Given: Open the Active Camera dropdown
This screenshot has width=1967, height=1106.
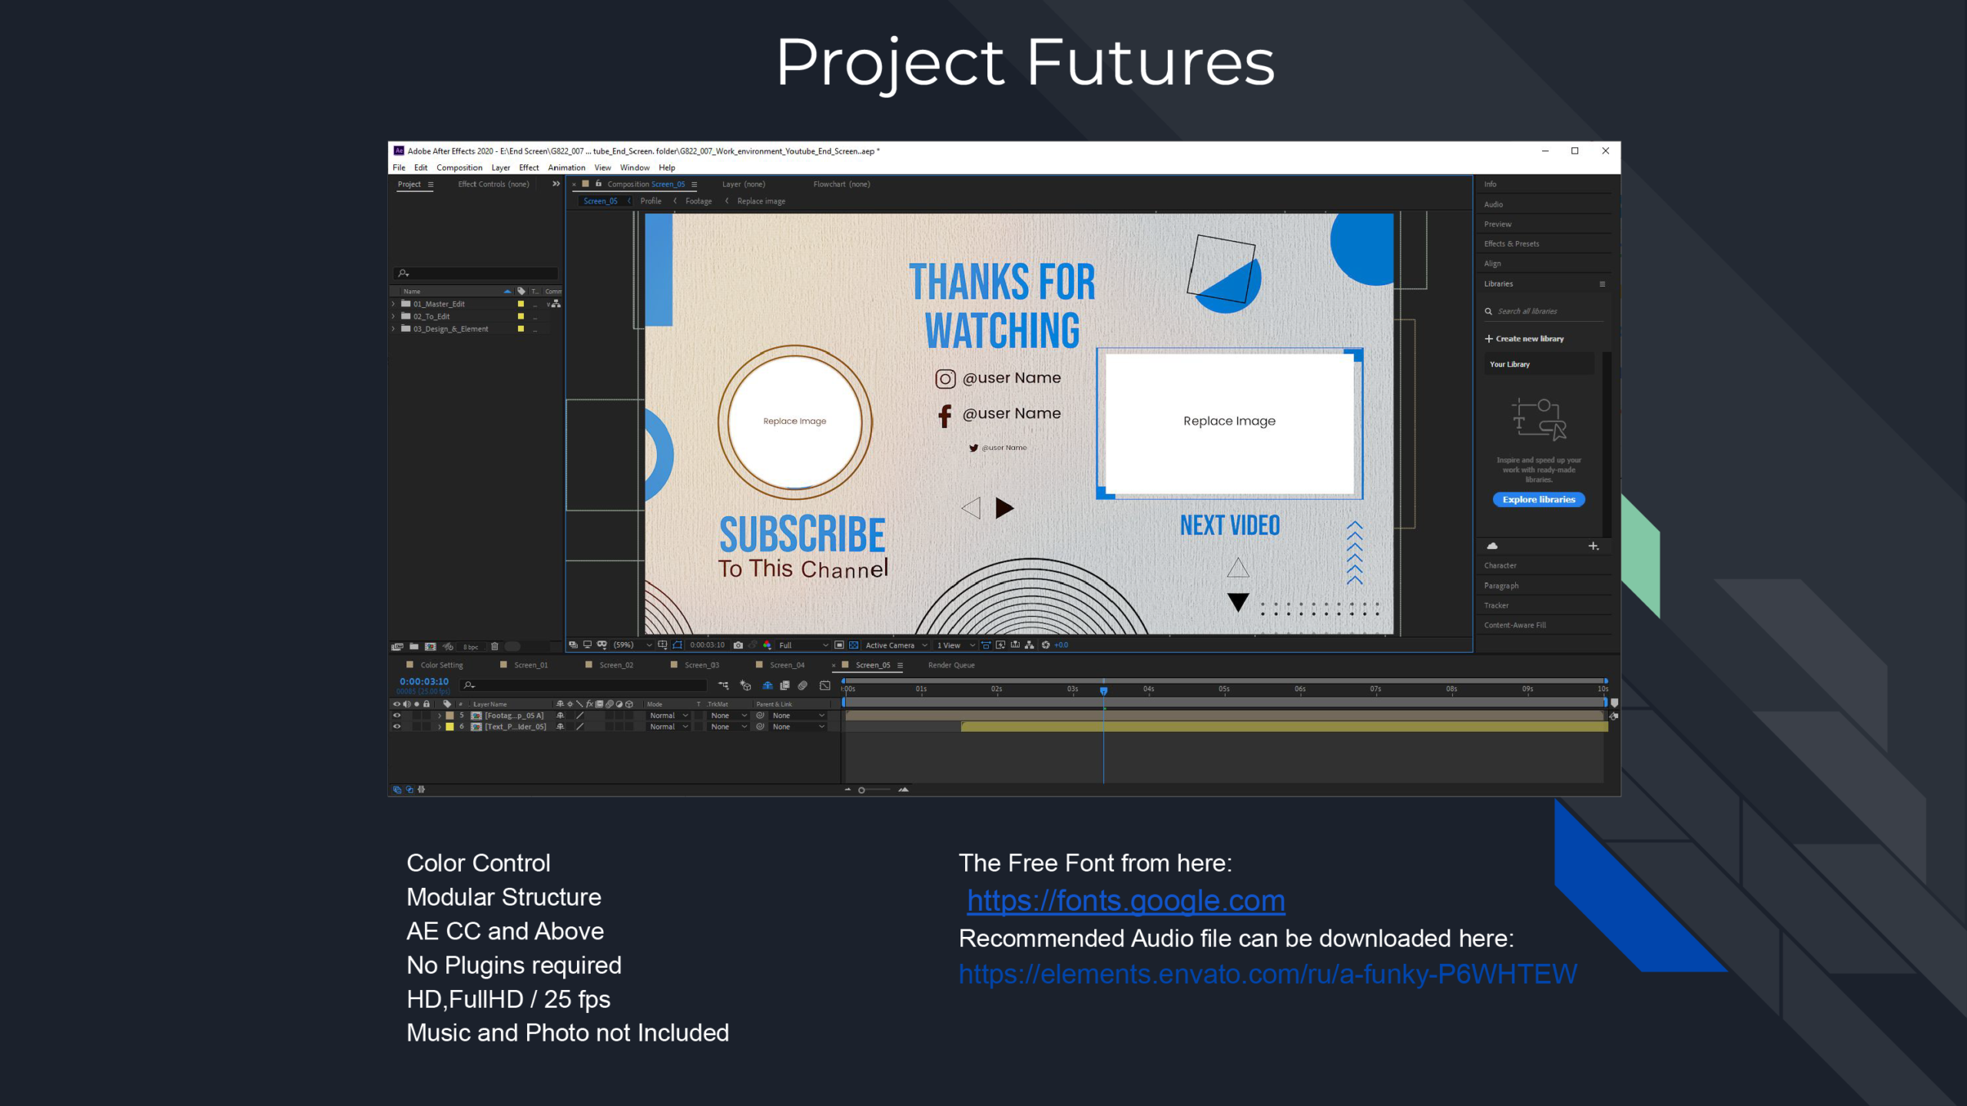Looking at the screenshot, I should (x=896, y=645).
